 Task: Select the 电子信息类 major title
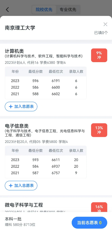[x=17, y=126]
